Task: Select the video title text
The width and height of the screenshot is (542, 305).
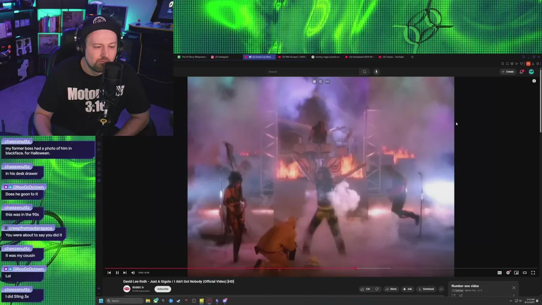Action: [179, 281]
